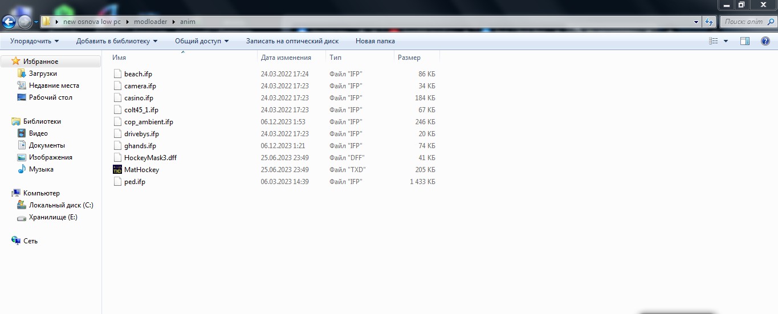Click the change view icon

click(713, 41)
